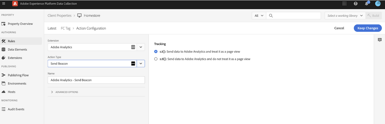Screen dimensions: 385x124
Task: Click the Hosts cloud icon
Action: (4, 92)
